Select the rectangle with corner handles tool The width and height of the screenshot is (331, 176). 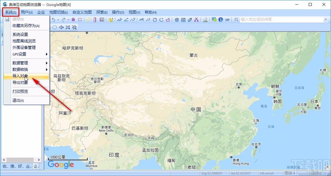[x=68, y=27]
